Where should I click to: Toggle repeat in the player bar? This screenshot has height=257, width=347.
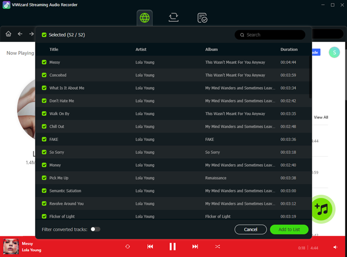128,247
